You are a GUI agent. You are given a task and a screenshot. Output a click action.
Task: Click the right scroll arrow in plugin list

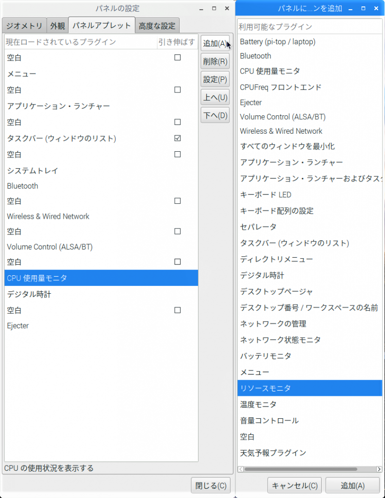(379, 469)
